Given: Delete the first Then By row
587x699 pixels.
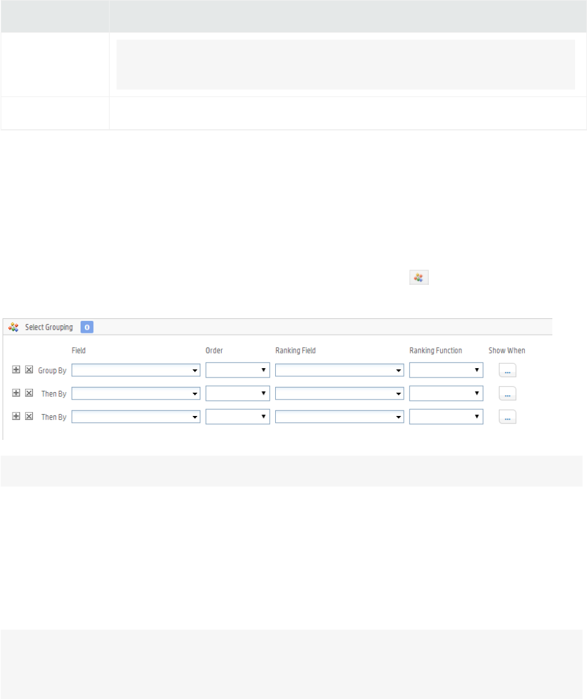Looking at the screenshot, I should 28,393.
